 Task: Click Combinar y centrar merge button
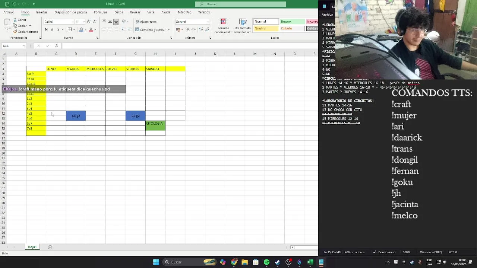[150, 29]
